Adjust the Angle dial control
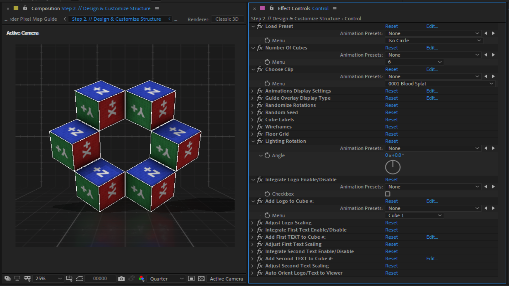 (393, 167)
